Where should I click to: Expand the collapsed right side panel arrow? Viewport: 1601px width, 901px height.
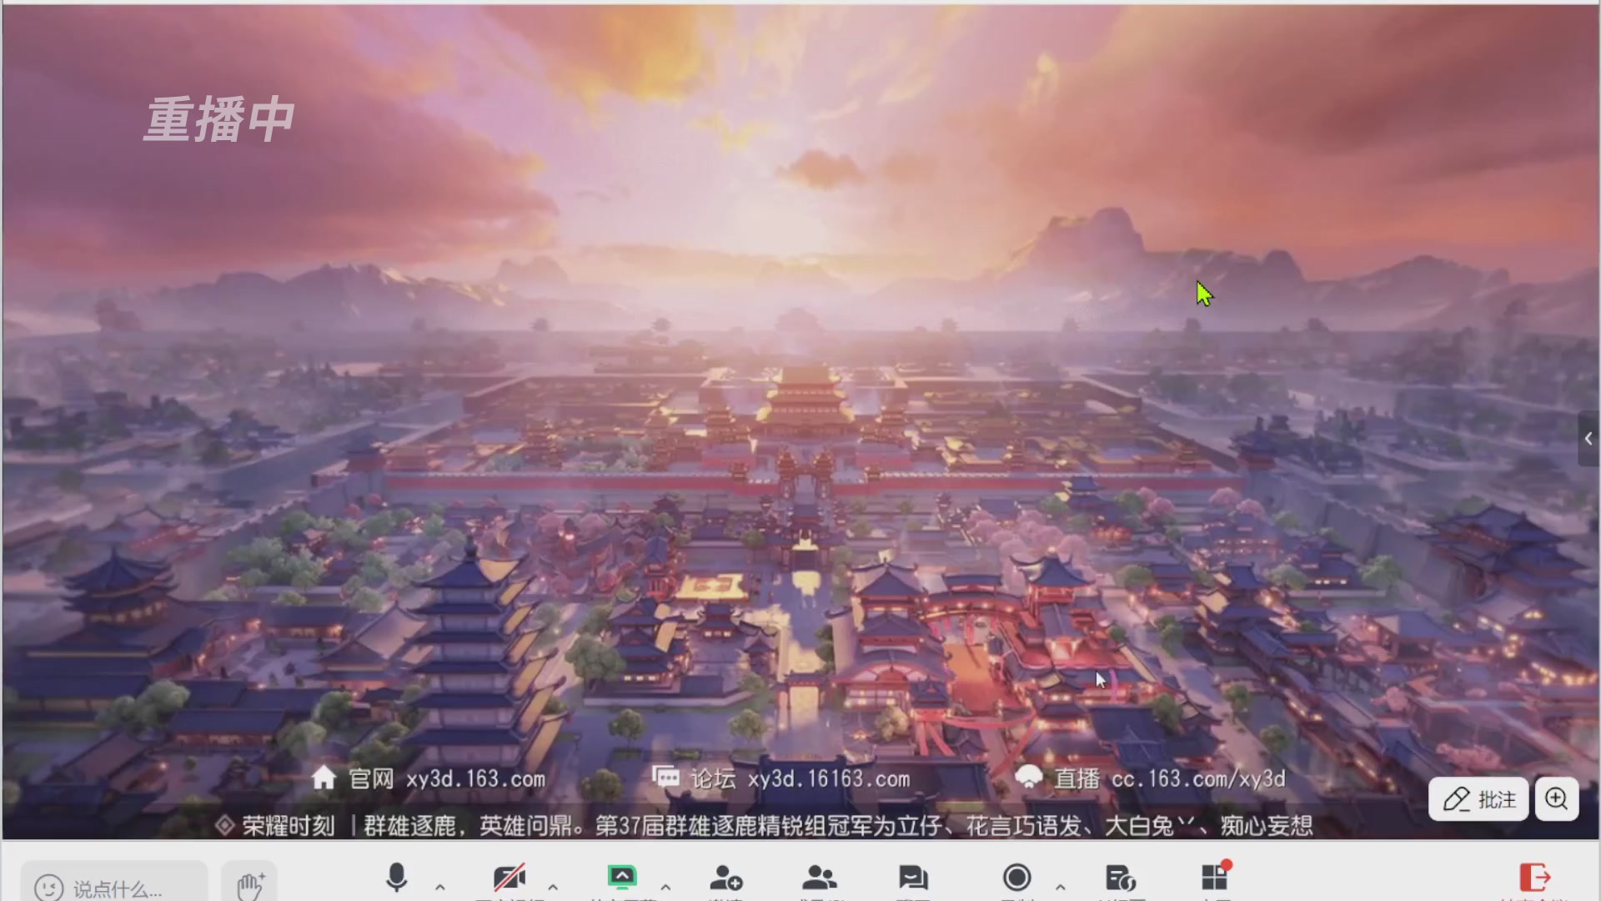point(1588,439)
